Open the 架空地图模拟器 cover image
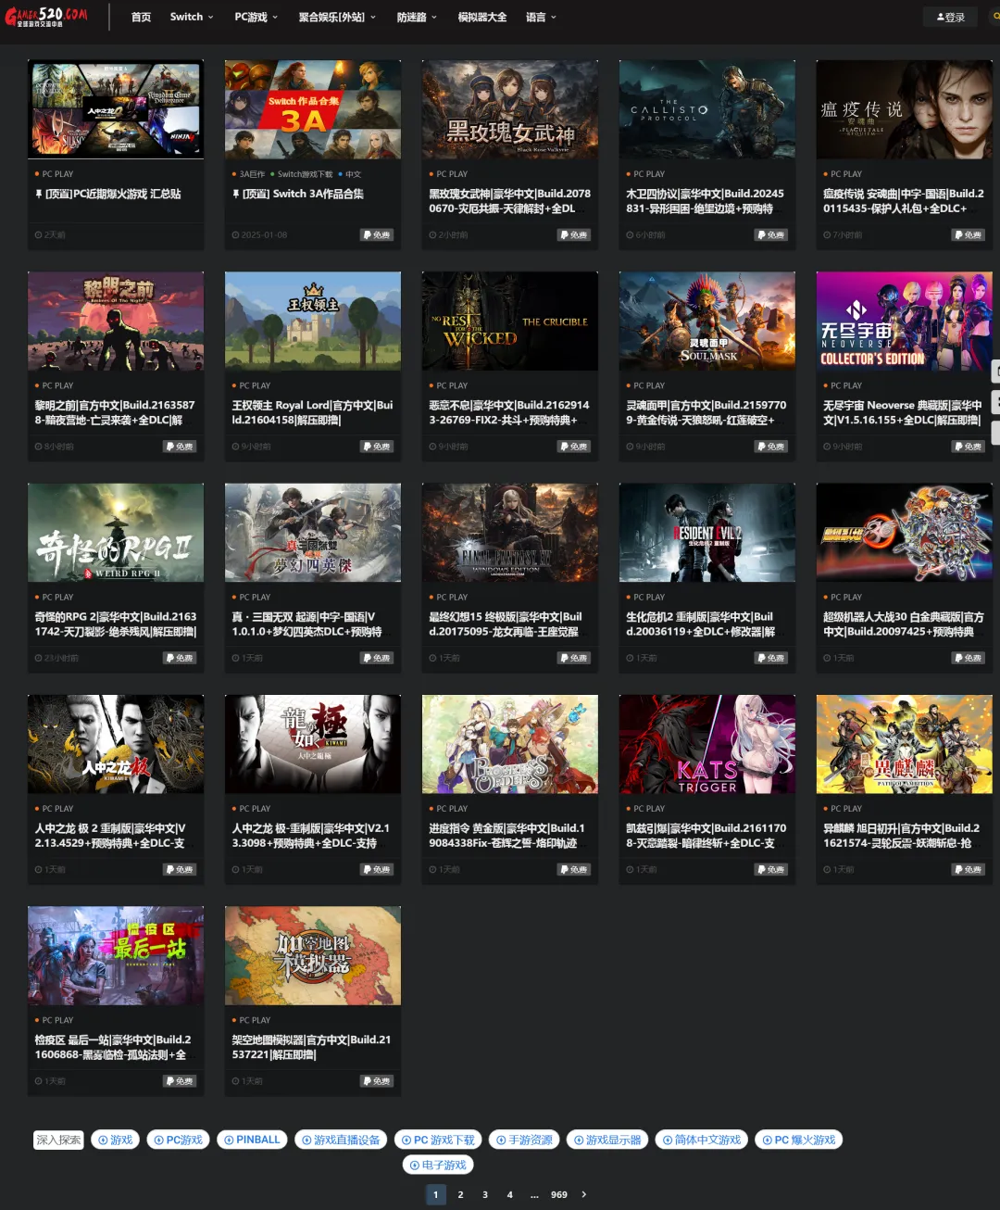The image size is (1000, 1210). [313, 955]
